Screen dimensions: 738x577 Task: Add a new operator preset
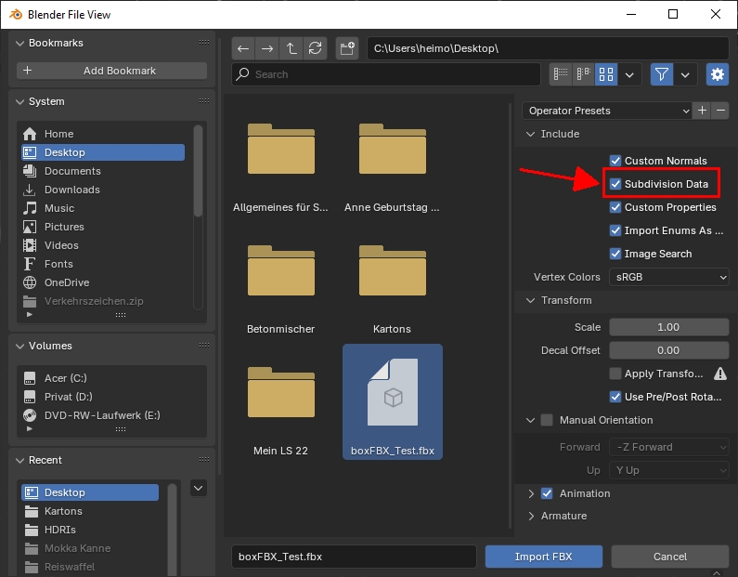pyautogui.click(x=702, y=111)
